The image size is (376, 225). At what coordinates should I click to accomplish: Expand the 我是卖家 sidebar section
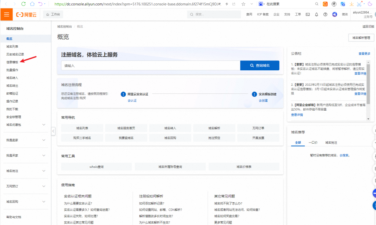pyautogui.click(x=44, y=140)
